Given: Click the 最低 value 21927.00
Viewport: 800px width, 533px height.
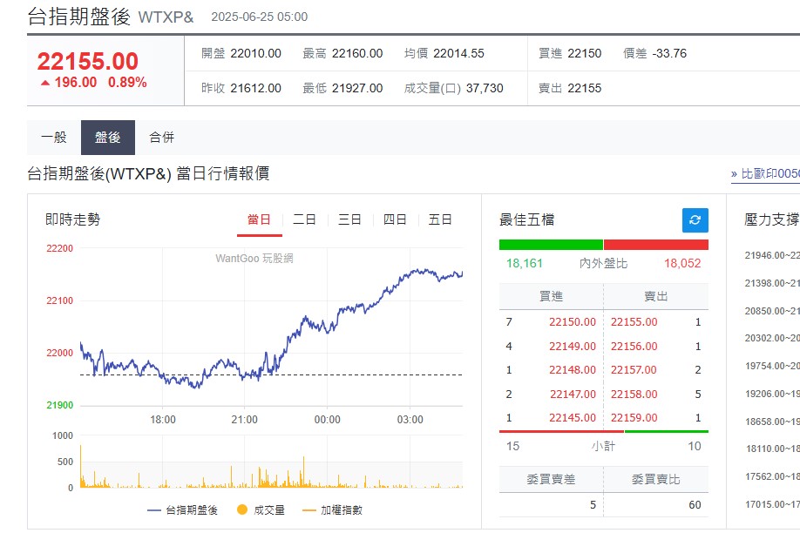Looking at the screenshot, I should click(x=357, y=88).
